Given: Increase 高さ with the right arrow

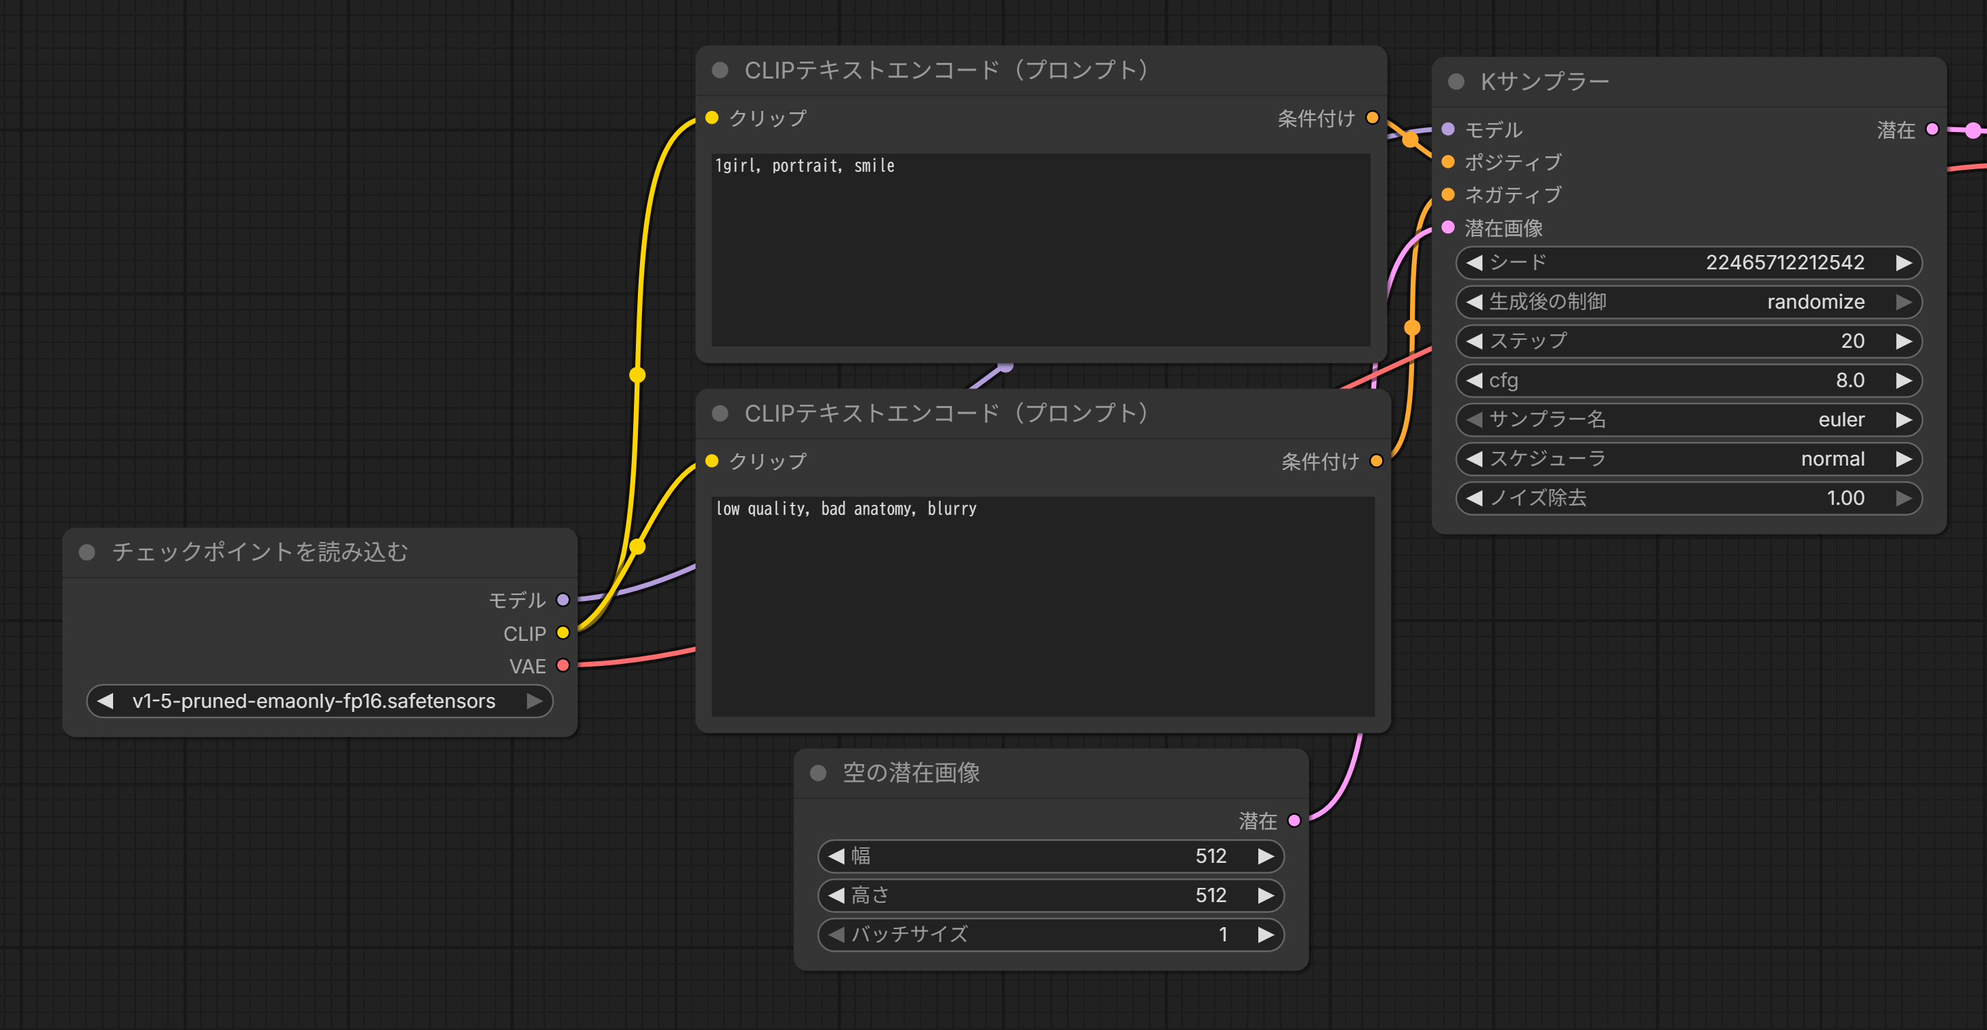Looking at the screenshot, I should point(1265,895).
